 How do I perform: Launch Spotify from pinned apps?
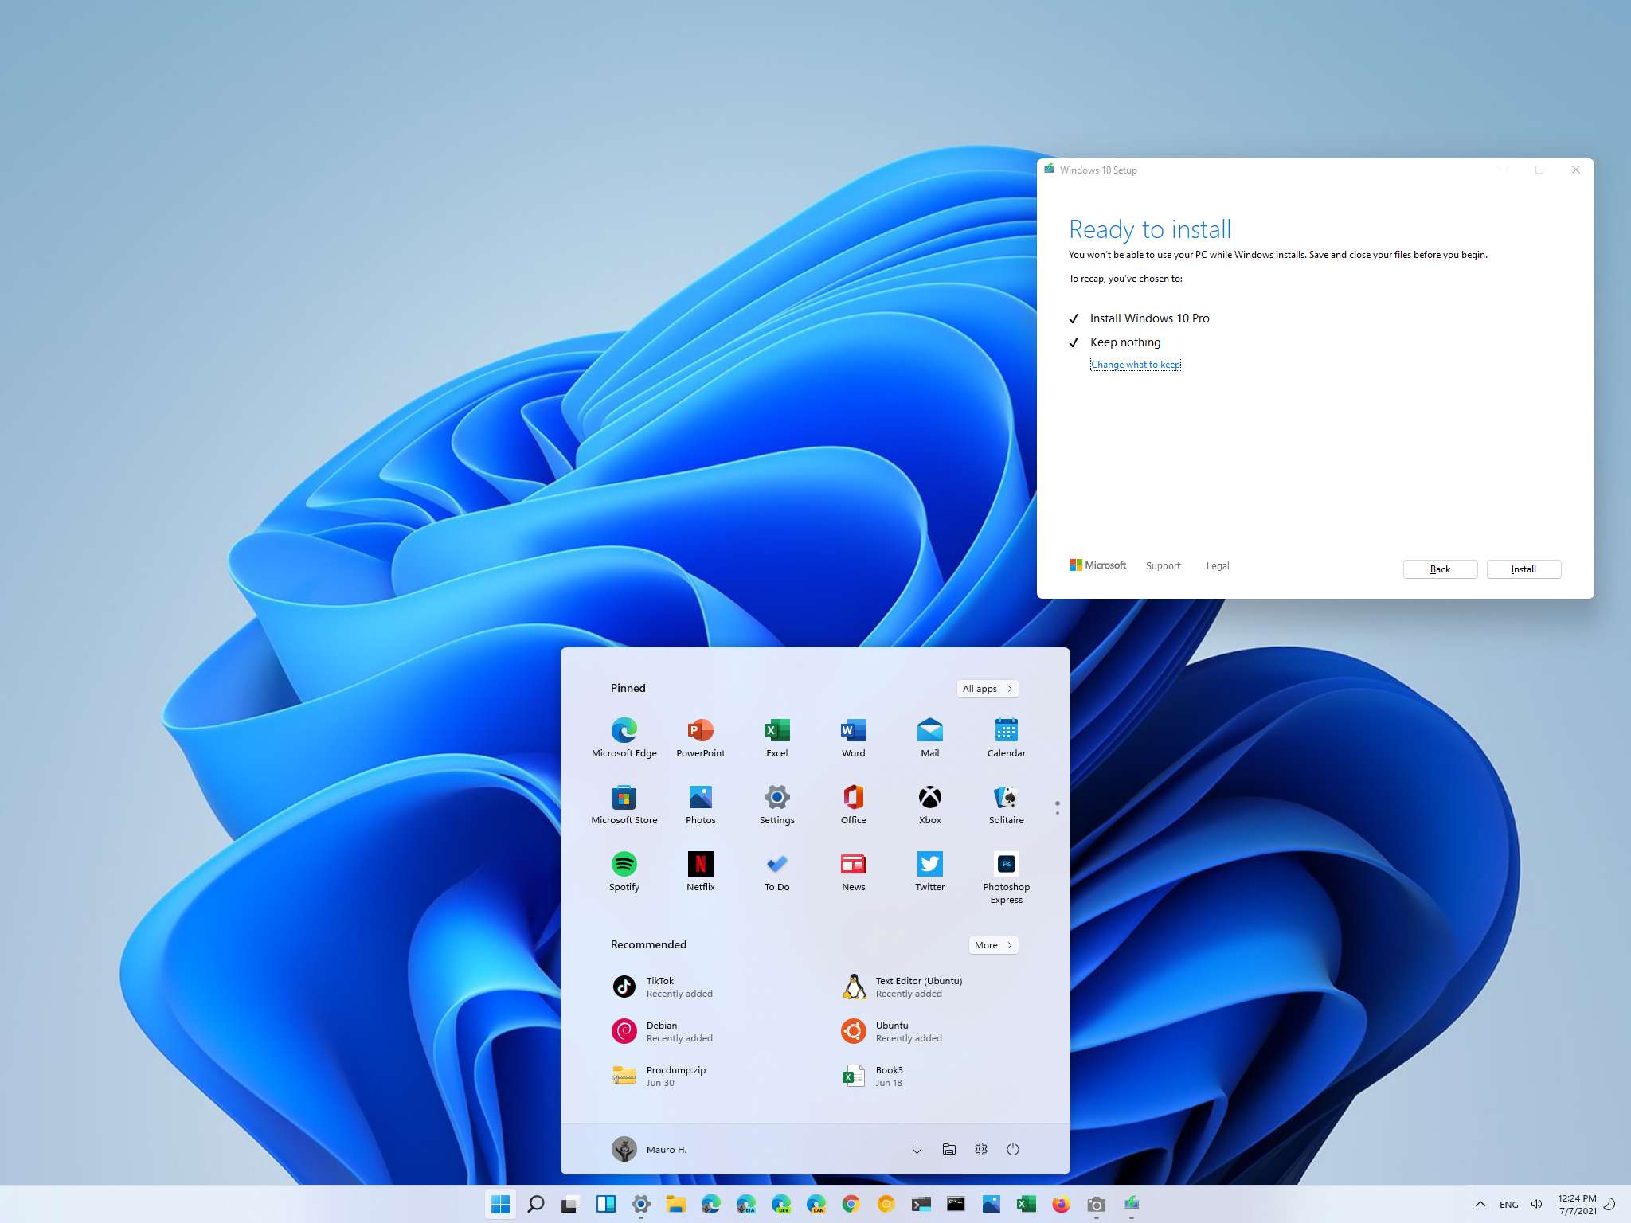624,872
